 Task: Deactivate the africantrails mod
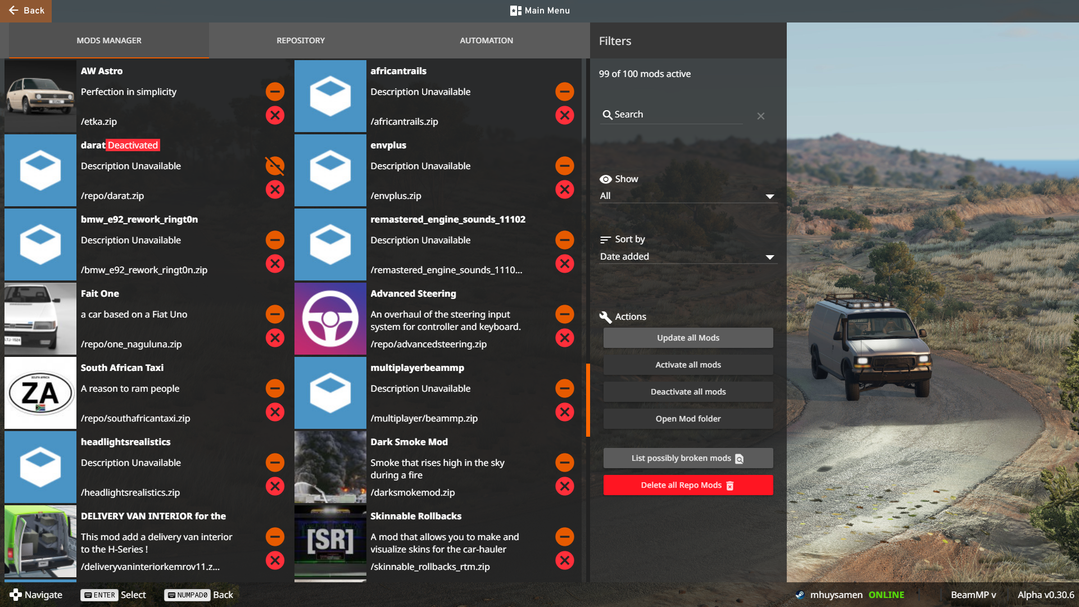(565, 92)
